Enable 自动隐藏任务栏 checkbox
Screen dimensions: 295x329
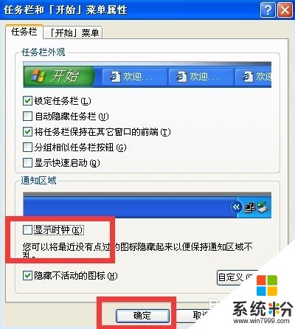27,116
